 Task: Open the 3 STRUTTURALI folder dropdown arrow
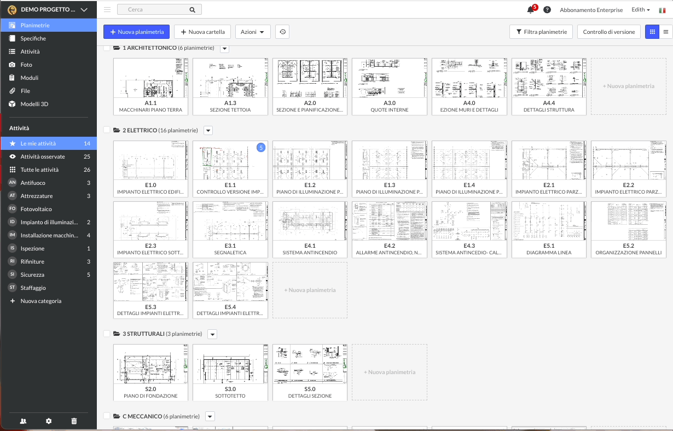[x=212, y=334]
